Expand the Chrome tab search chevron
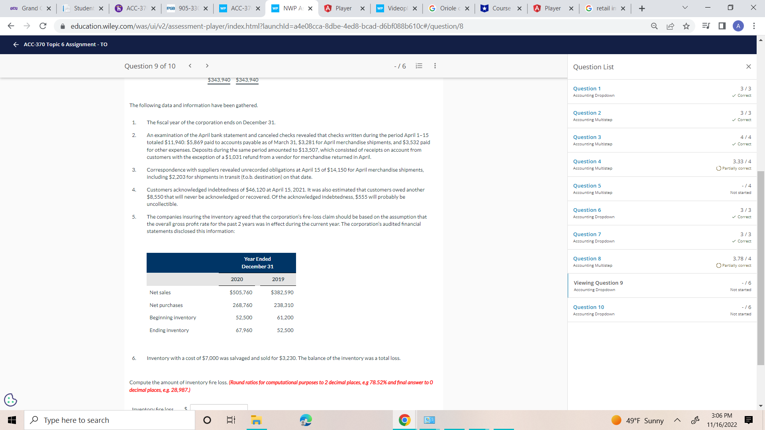765x430 pixels. [685, 7]
